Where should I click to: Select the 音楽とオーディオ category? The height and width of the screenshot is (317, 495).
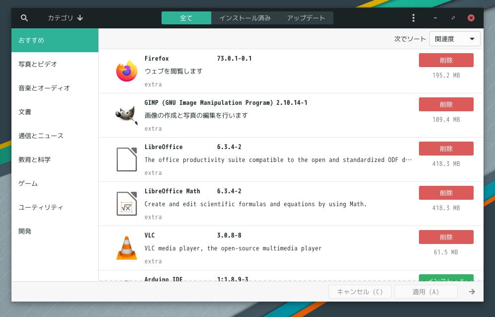pyautogui.click(x=55, y=88)
